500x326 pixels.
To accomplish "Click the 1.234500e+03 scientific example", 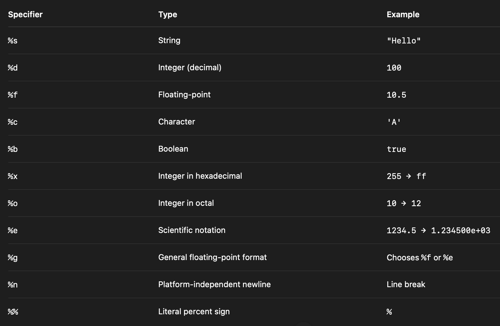I will pyautogui.click(x=461, y=230).
